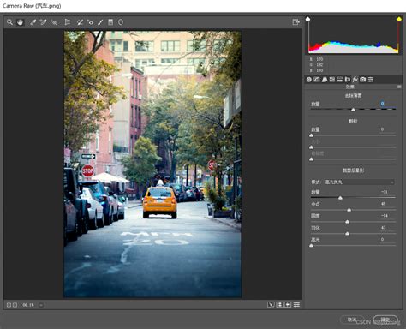
Task: Open the vignette style dropdown
Action: tap(360, 182)
